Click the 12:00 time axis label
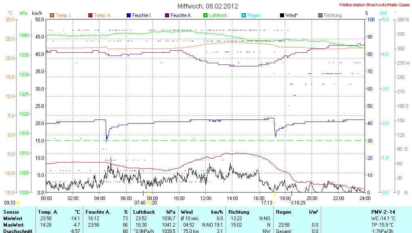Viewport: 412px width, 233px height. [206, 198]
